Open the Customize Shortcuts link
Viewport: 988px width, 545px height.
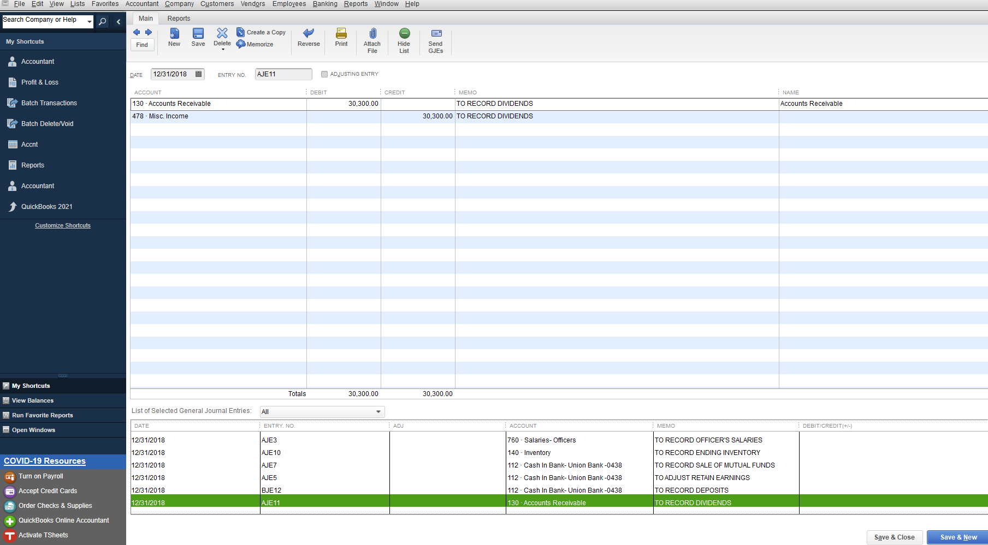click(63, 225)
